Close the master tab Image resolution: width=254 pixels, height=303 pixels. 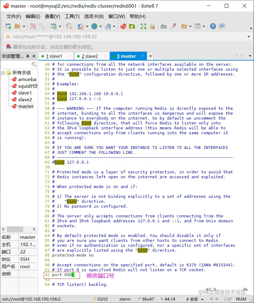tap(143, 56)
